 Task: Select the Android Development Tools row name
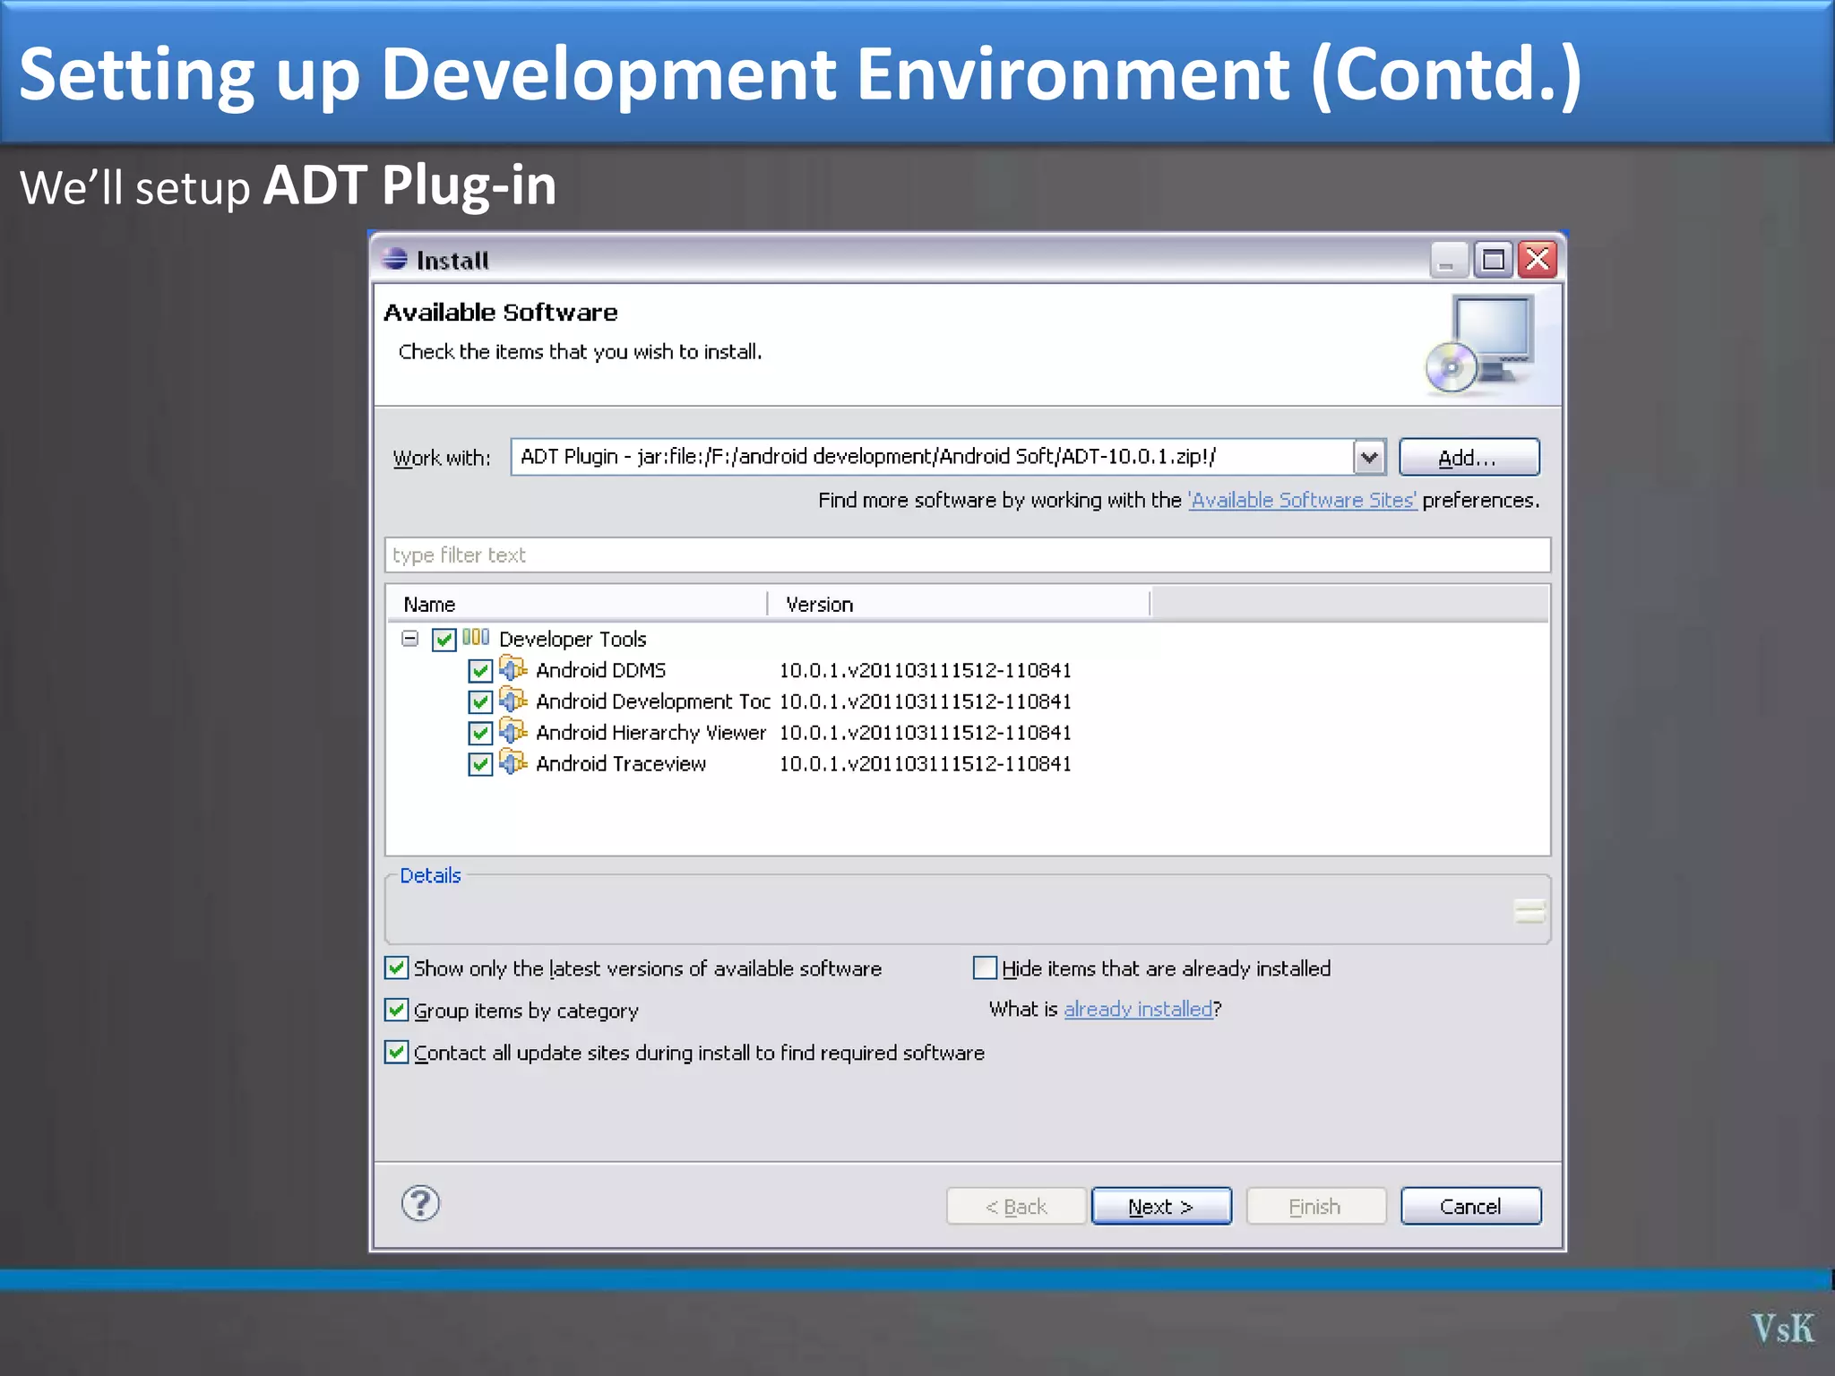652,701
